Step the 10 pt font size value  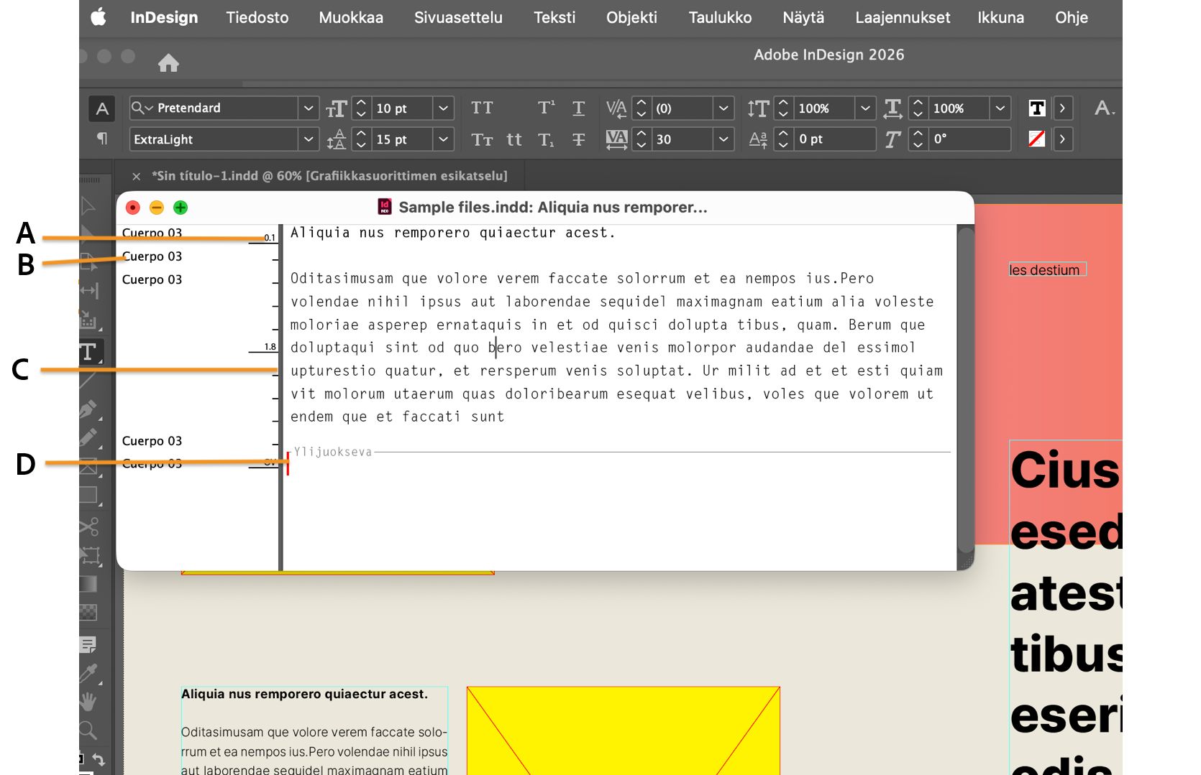pyautogui.click(x=362, y=108)
